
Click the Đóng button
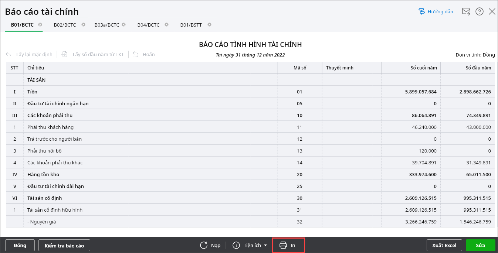(20, 245)
